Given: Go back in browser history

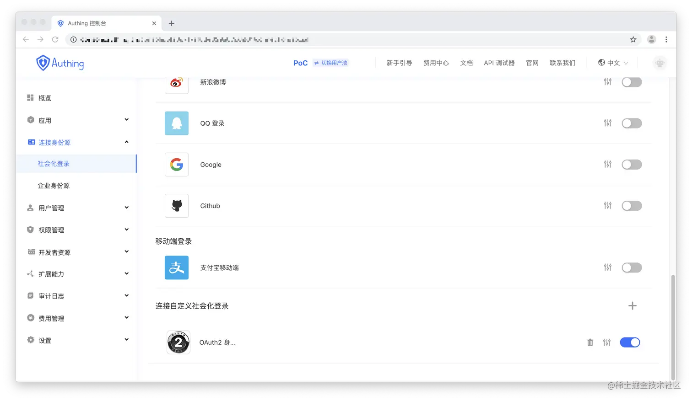Looking at the screenshot, I should tap(26, 39).
